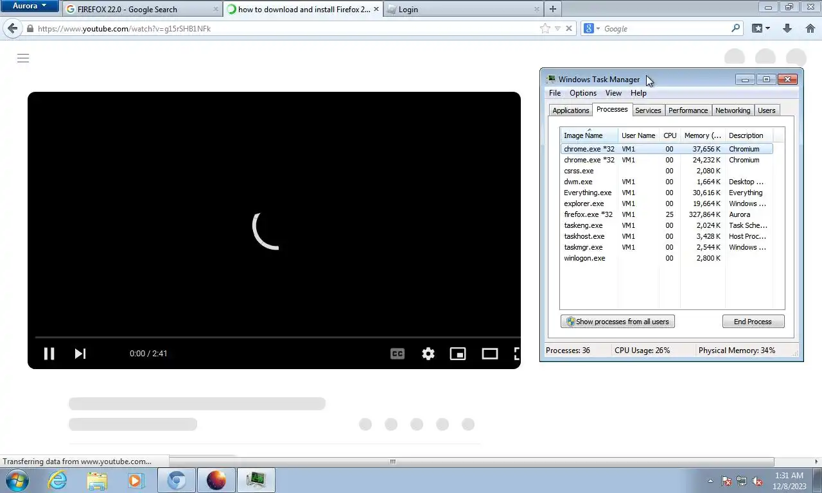Open Task Manager View menu
The height and width of the screenshot is (493, 822).
coord(613,93)
